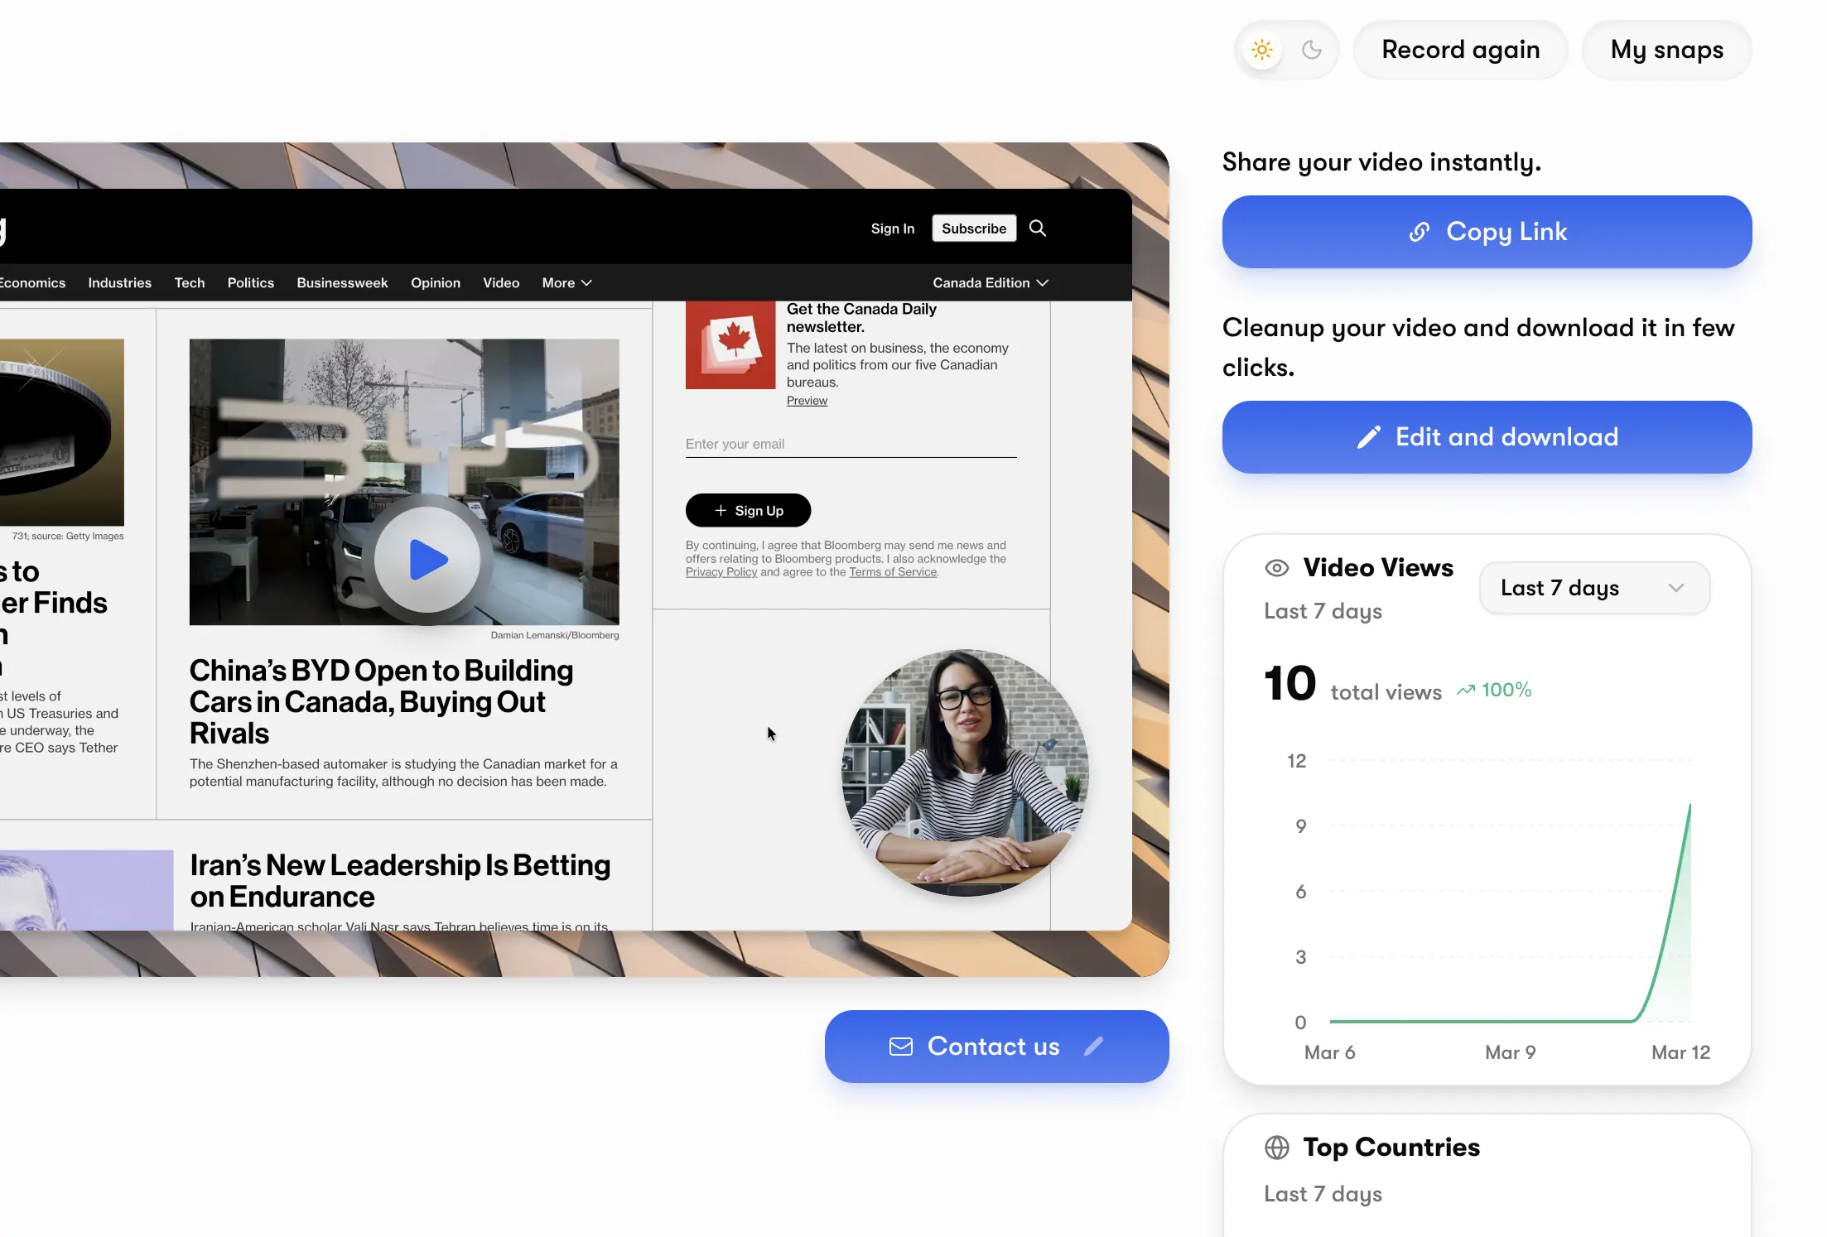
Task: Edit the Contact us button pencil icon
Action: coord(1093,1047)
